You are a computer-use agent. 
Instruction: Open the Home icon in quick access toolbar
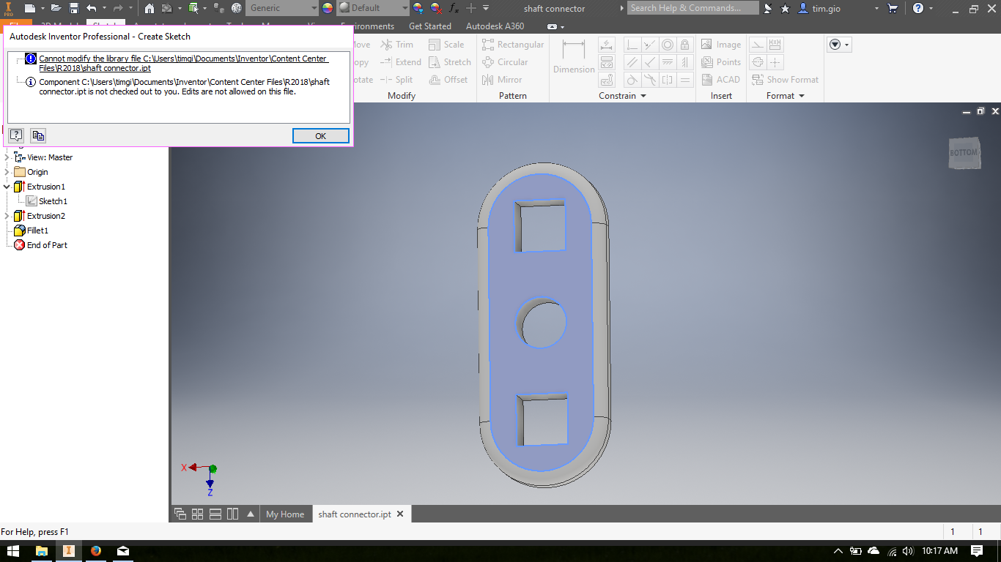click(x=149, y=8)
